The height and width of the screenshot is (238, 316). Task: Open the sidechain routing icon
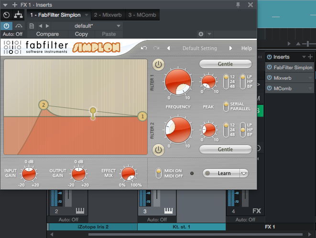(x=18, y=15)
